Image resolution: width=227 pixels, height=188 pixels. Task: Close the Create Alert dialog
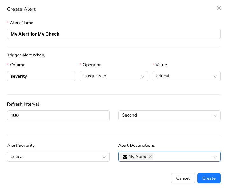pyautogui.click(x=219, y=8)
